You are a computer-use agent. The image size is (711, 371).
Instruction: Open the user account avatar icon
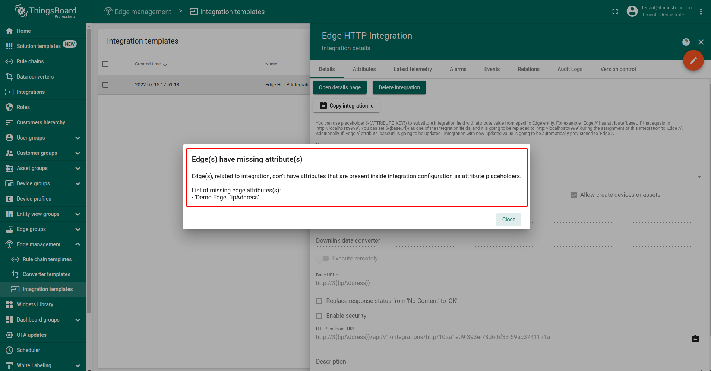tap(632, 11)
